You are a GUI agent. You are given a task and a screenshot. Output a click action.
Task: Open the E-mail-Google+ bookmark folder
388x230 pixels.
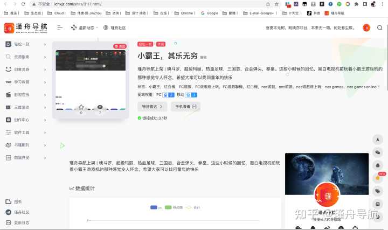[x=260, y=13]
